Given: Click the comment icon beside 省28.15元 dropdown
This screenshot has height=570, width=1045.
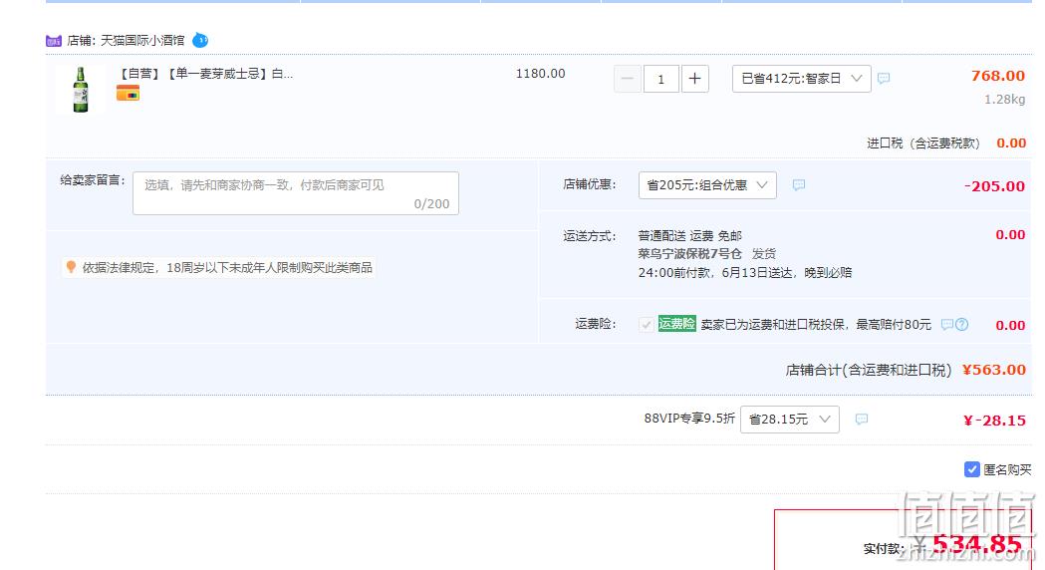Looking at the screenshot, I should [861, 420].
